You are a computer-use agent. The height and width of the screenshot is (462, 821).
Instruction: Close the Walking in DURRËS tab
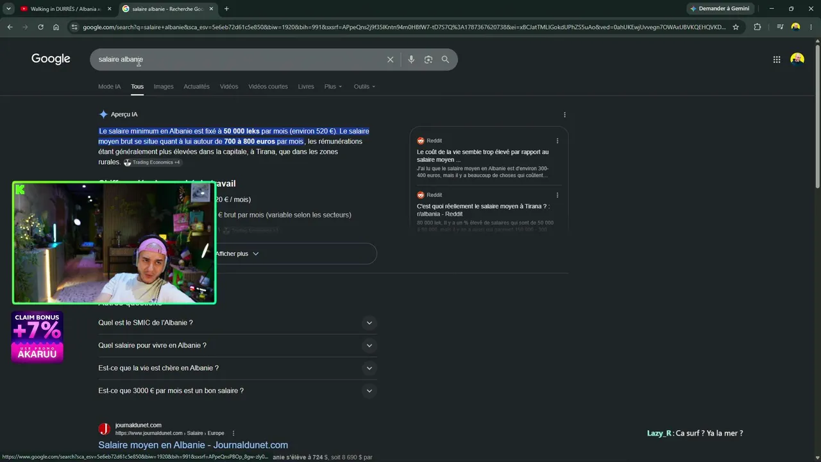109,9
